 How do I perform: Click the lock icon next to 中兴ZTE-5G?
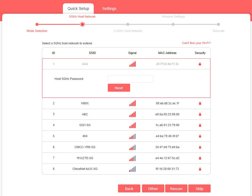pos(200,158)
